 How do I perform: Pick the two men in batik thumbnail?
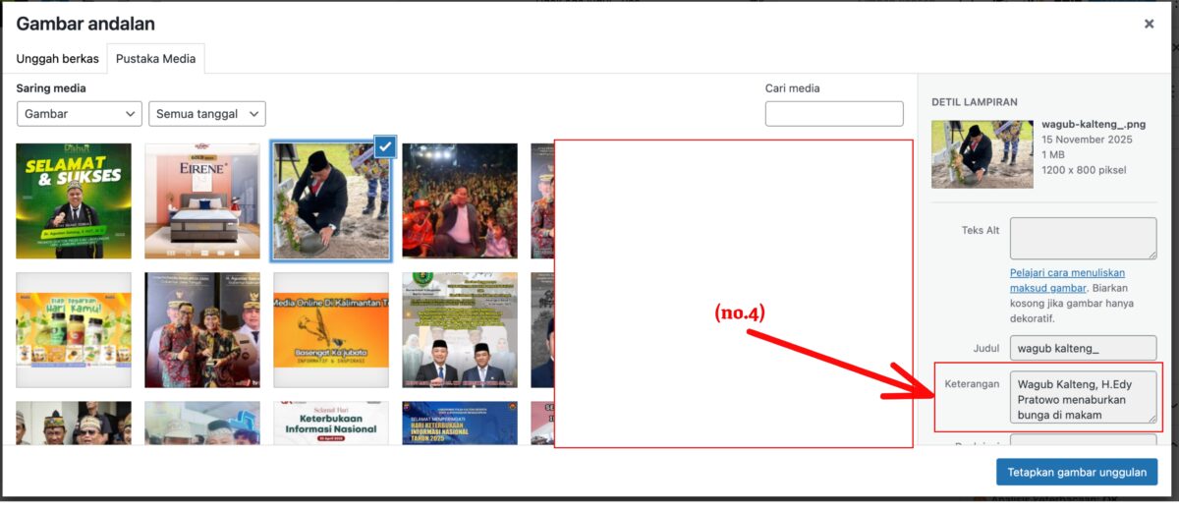(202, 330)
